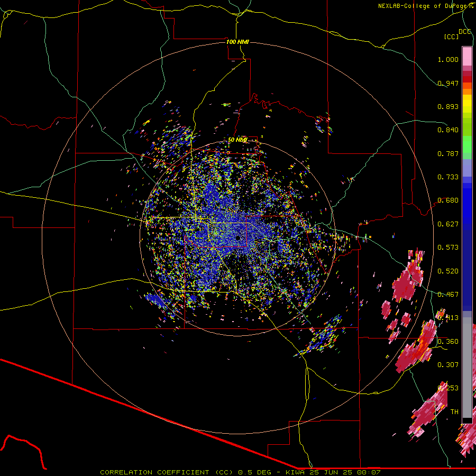Select the 0.680 scale value

[448, 200]
